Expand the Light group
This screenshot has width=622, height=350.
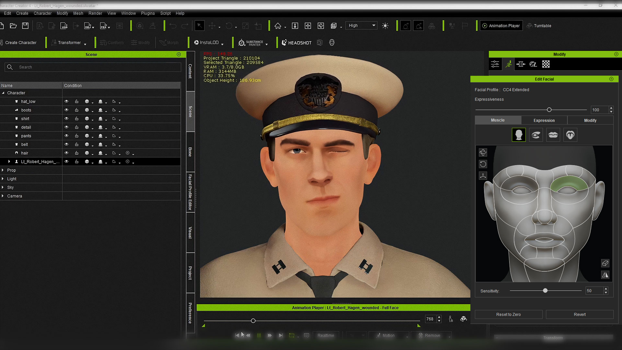[x=3, y=179]
